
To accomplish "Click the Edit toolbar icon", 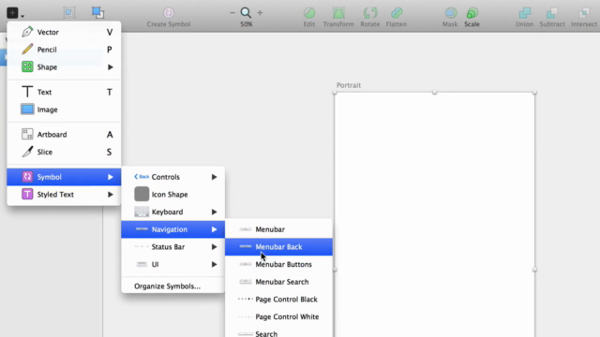I will (309, 13).
